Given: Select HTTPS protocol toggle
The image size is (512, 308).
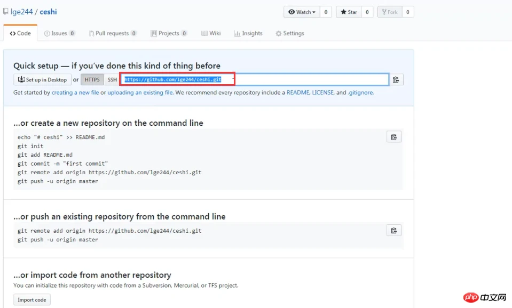Looking at the screenshot, I should (x=92, y=80).
